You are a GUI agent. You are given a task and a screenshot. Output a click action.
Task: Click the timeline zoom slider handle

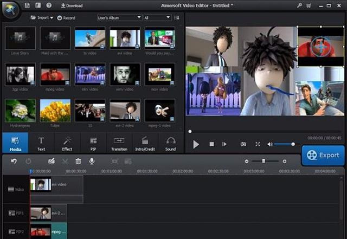pyautogui.click(x=264, y=161)
